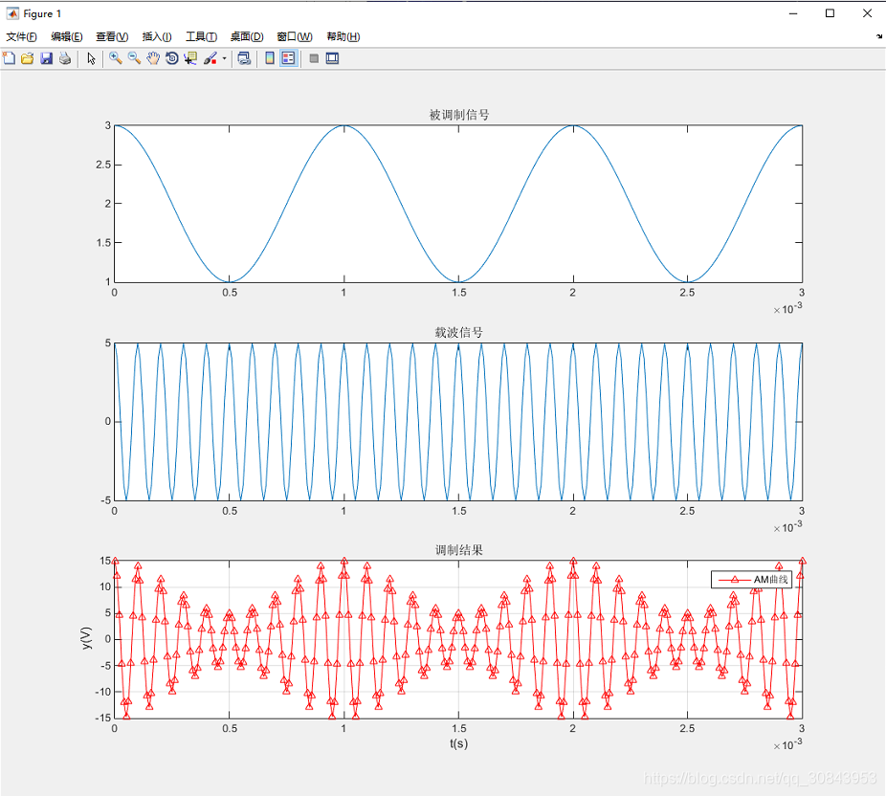Toggle the Insert Legend toolbar button
This screenshot has width=886, height=796.
pos(289,58)
